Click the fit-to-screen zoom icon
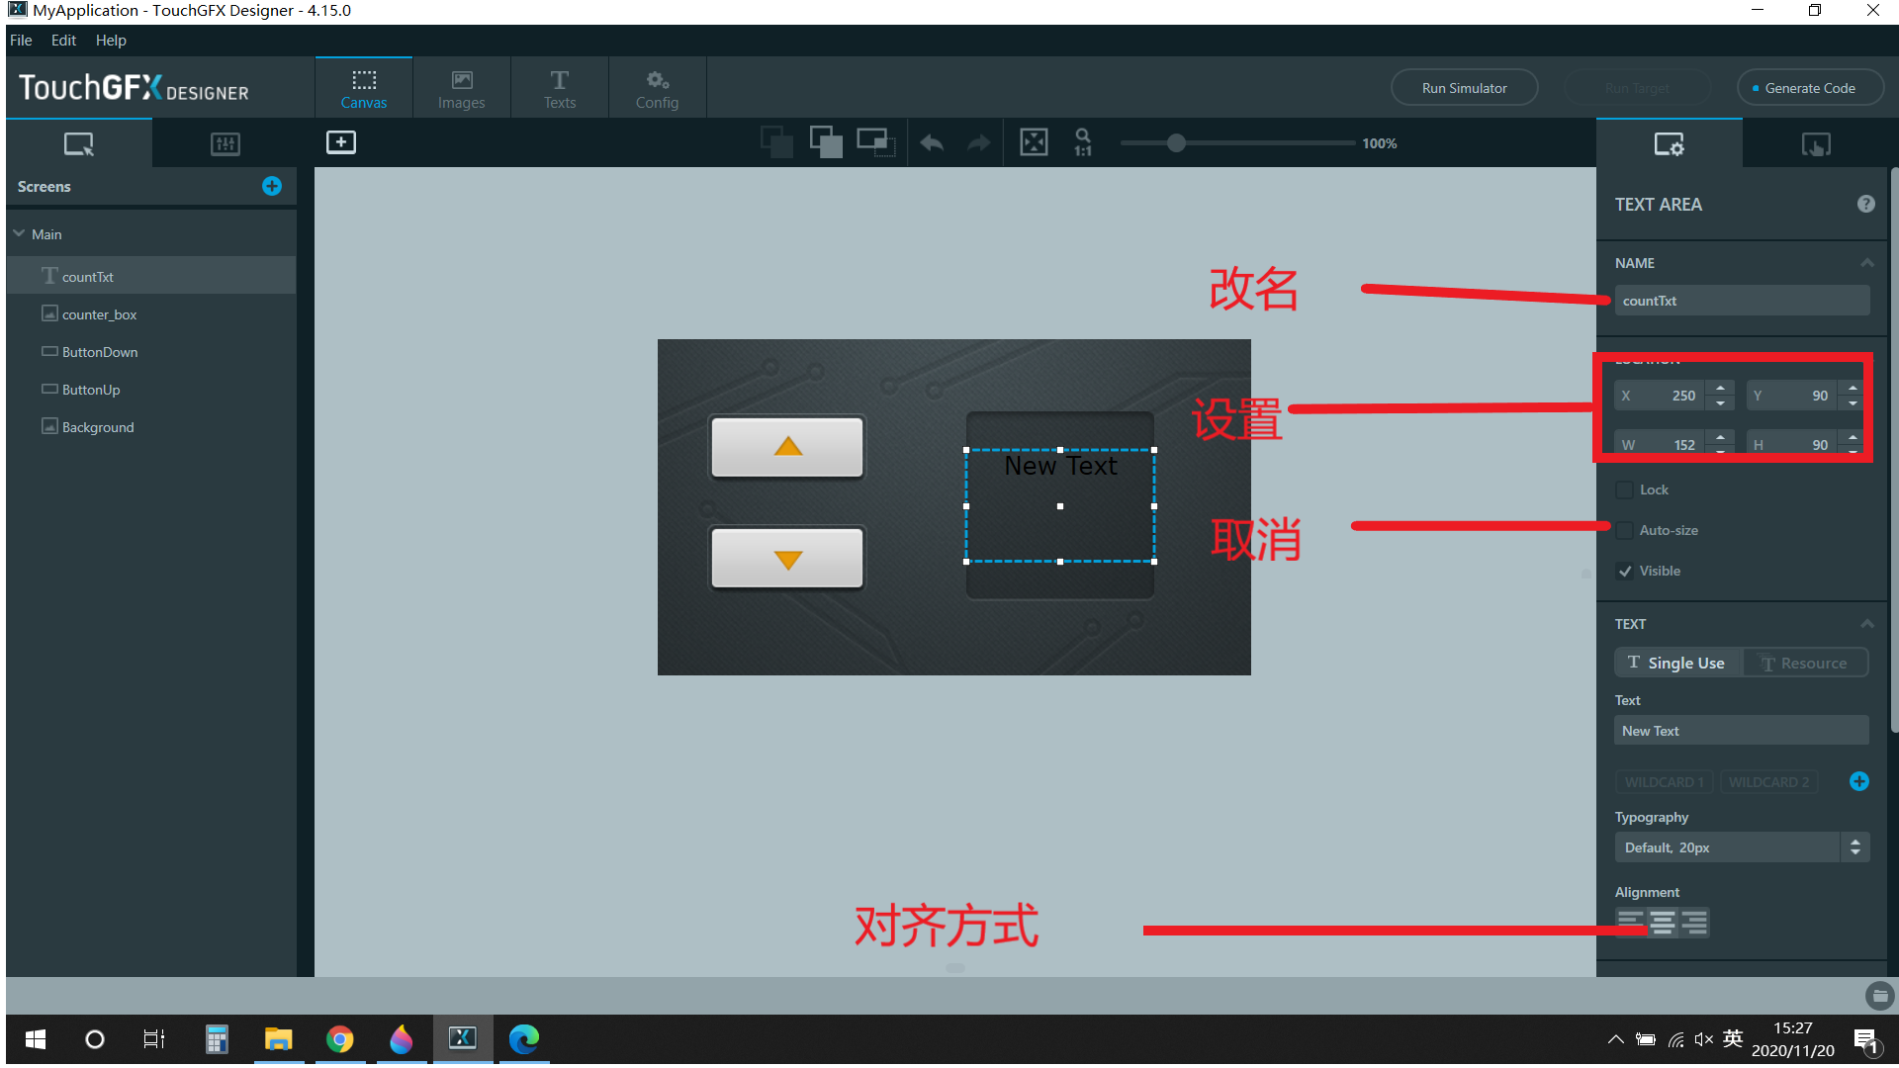The width and height of the screenshot is (1899, 1068). click(x=1035, y=142)
